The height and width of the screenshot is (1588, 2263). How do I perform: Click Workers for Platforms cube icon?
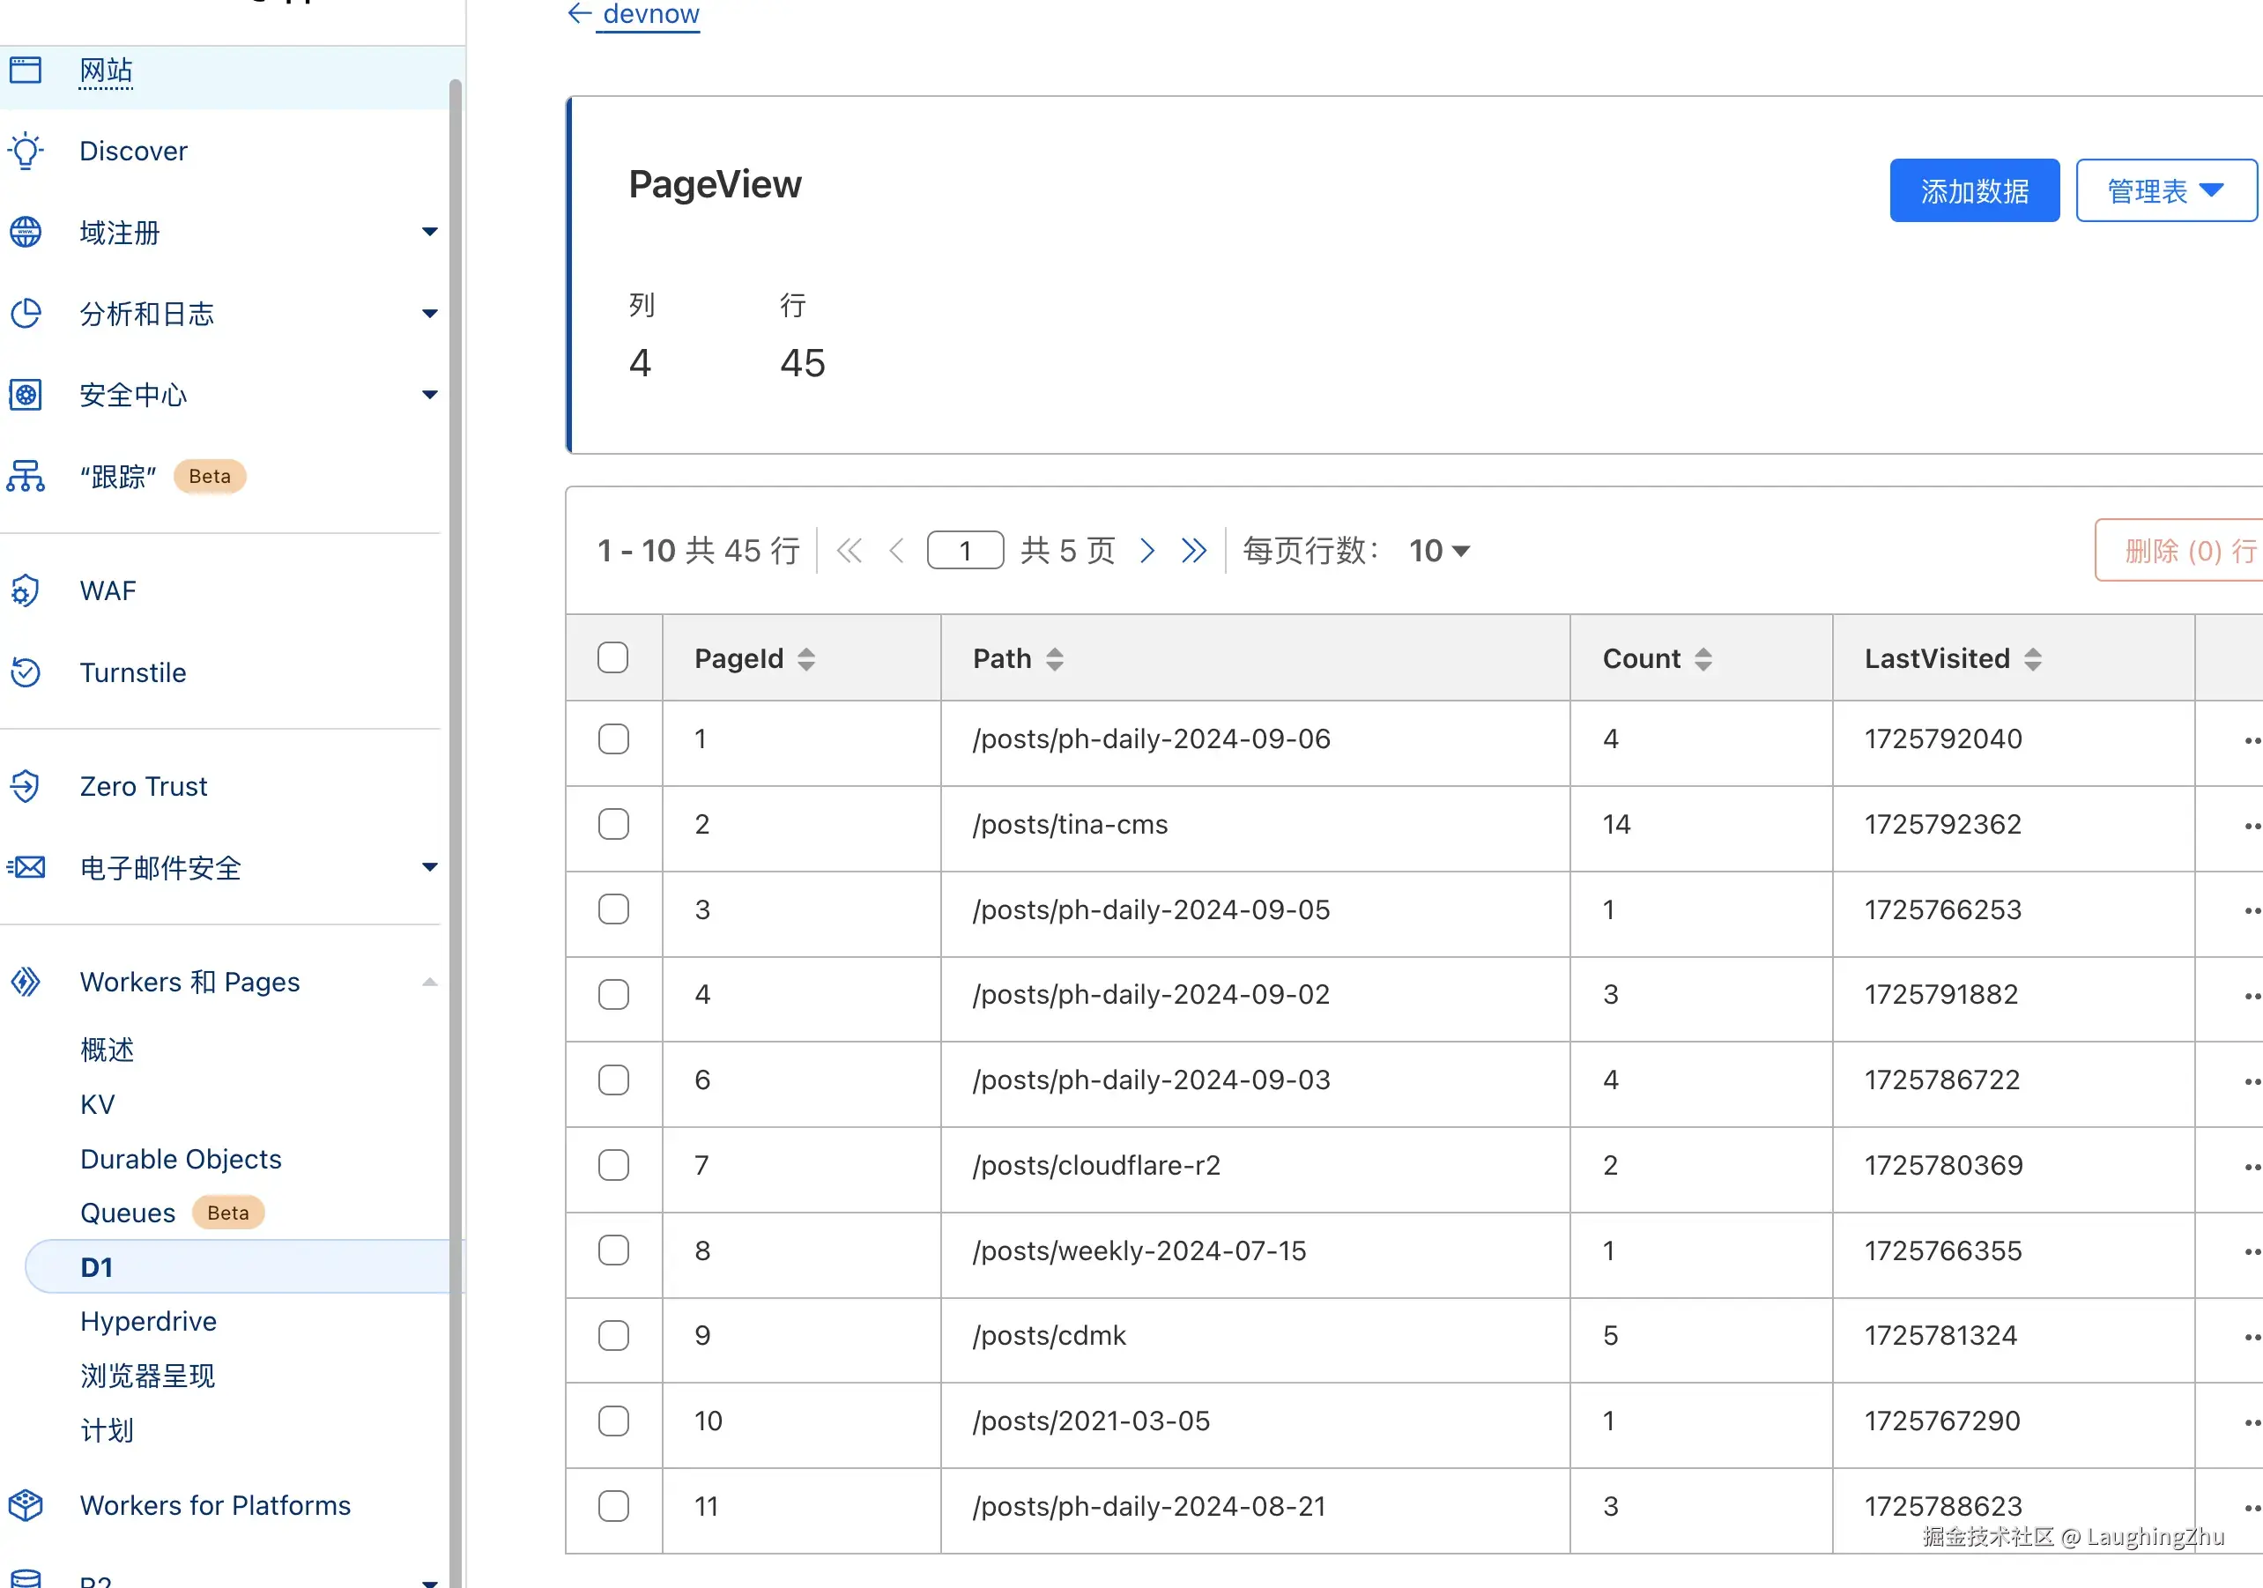26,1504
